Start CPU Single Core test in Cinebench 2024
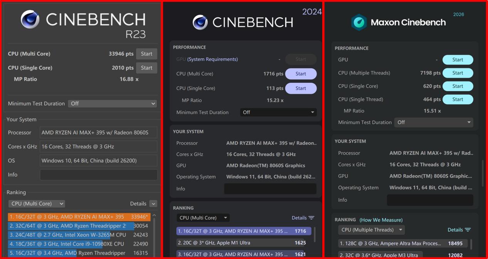This screenshot has width=488, height=259. (301, 88)
